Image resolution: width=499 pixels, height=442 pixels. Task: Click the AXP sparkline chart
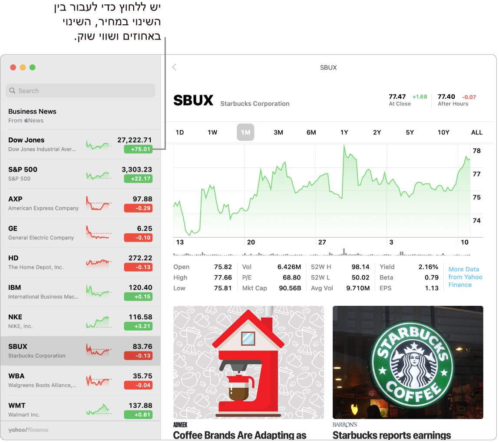pos(99,204)
